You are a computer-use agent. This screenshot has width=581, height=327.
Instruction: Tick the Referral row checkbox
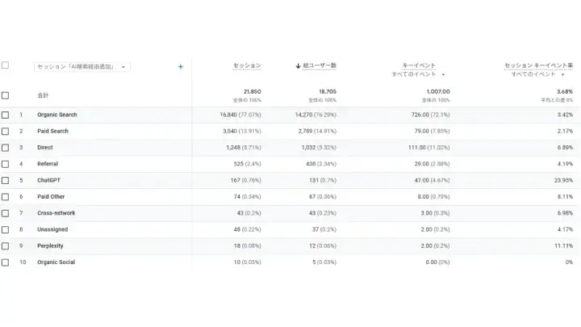click(x=6, y=164)
